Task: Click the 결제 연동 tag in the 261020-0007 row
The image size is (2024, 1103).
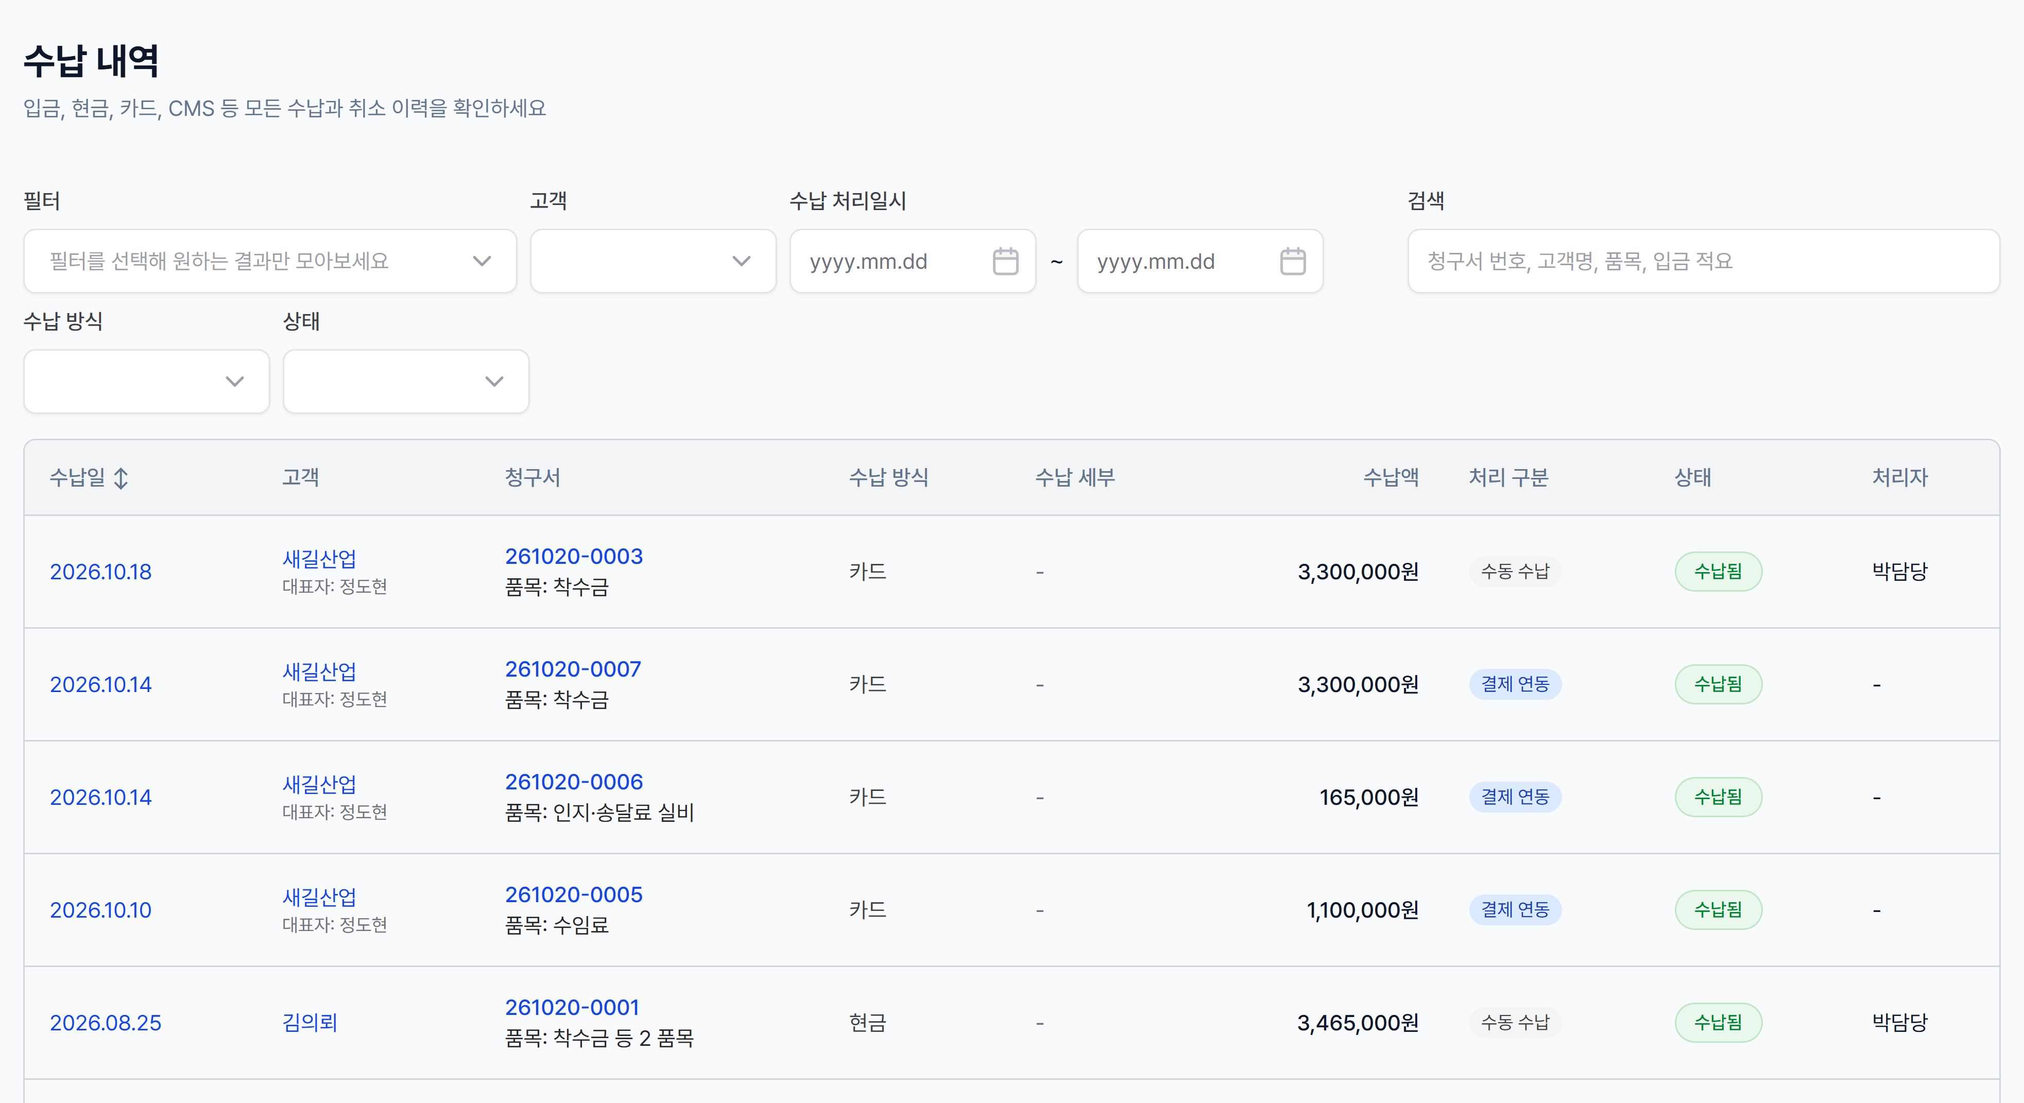Action: click(x=1515, y=684)
